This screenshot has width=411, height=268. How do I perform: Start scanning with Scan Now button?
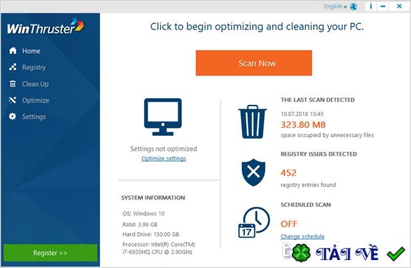(254, 63)
